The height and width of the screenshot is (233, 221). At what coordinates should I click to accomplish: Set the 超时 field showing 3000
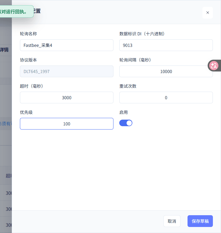point(67,97)
